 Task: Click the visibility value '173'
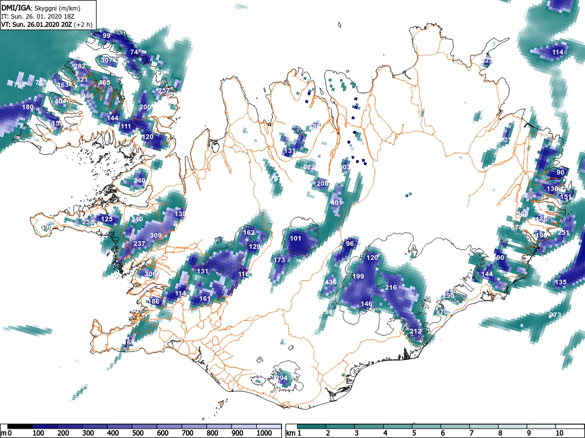point(280,260)
